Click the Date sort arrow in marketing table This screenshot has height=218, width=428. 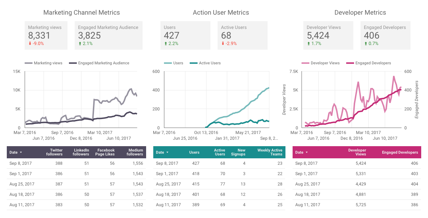coord(21,153)
